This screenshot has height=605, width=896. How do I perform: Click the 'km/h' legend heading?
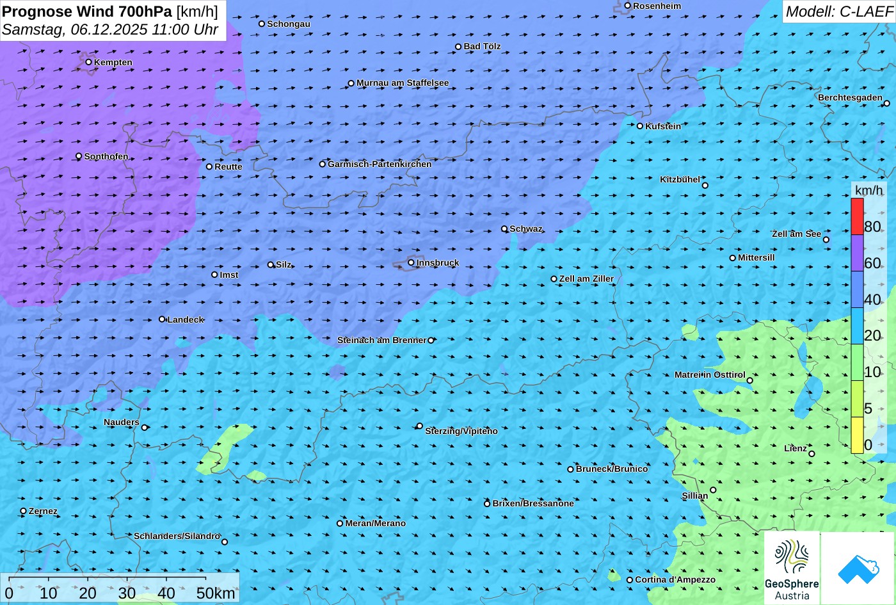[868, 190]
